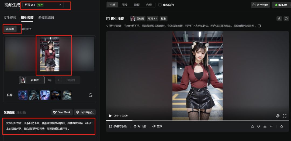The image size is (291, 141).
Task: Click the edit pencil icon
Action: pyautogui.click(x=279, y=19)
